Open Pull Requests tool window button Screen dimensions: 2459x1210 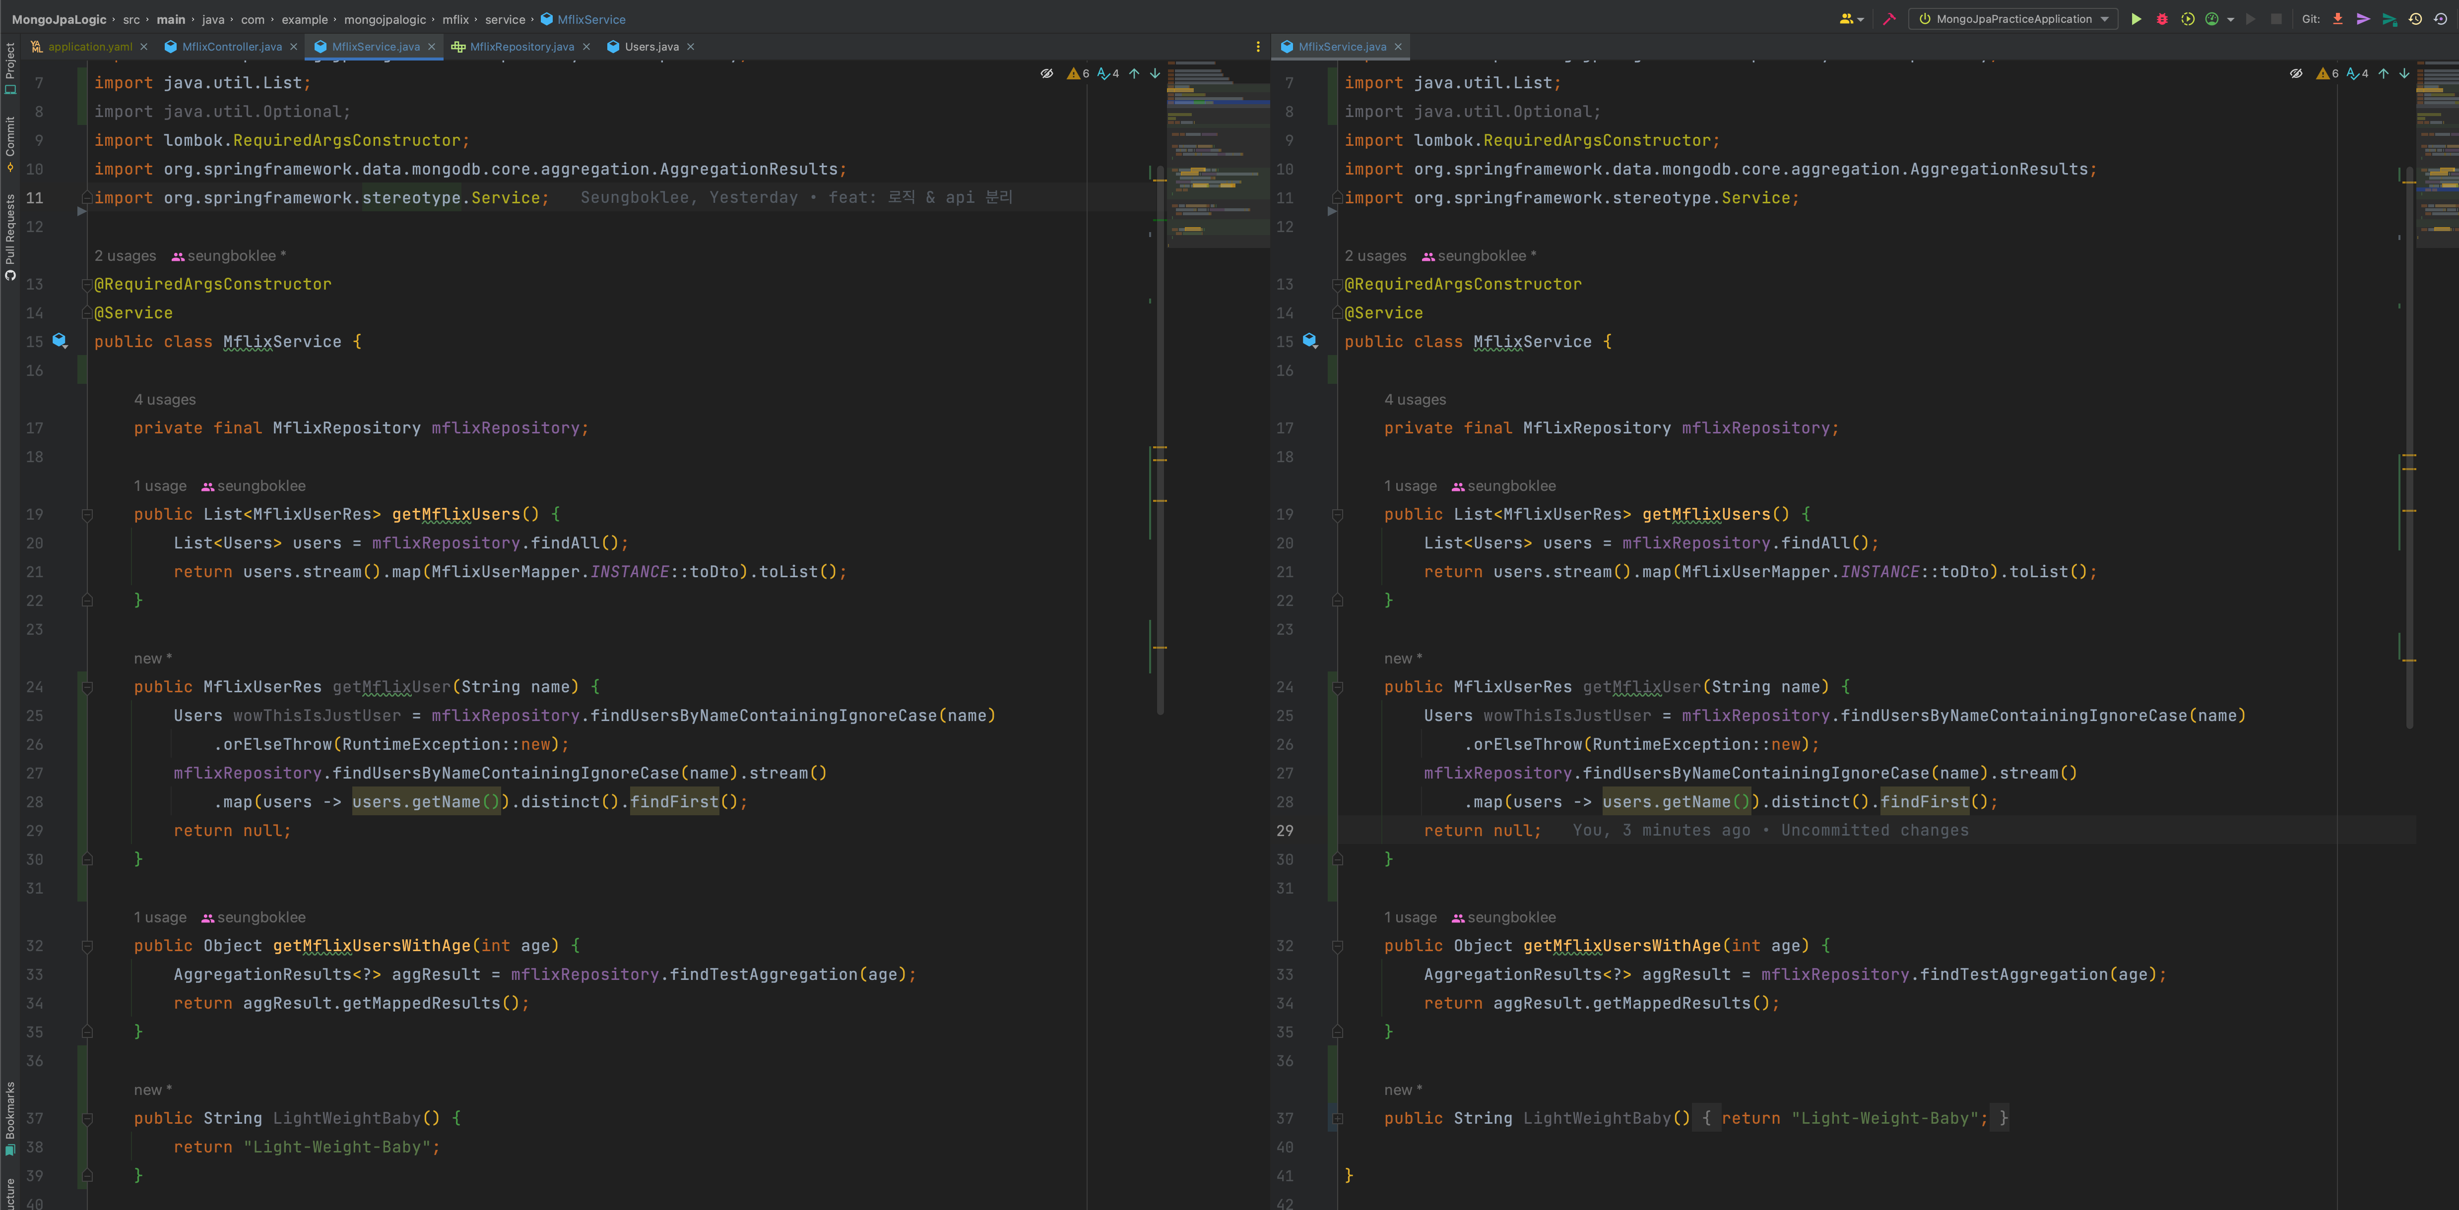pyautogui.click(x=9, y=237)
